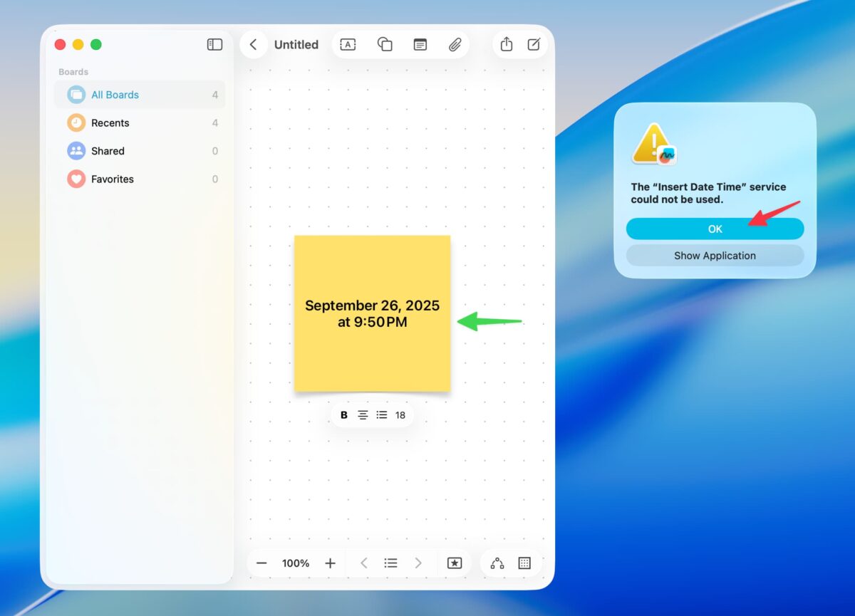Create a new board with compose icon
The width and height of the screenshot is (855, 616).
(x=534, y=44)
